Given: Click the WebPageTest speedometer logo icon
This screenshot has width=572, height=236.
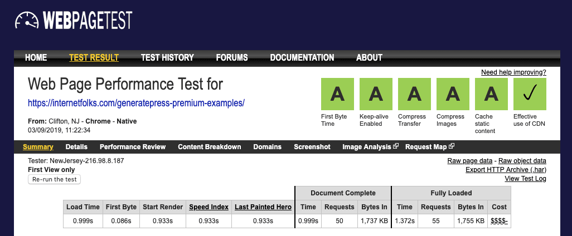Looking at the screenshot, I should click(x=26, y=22).
